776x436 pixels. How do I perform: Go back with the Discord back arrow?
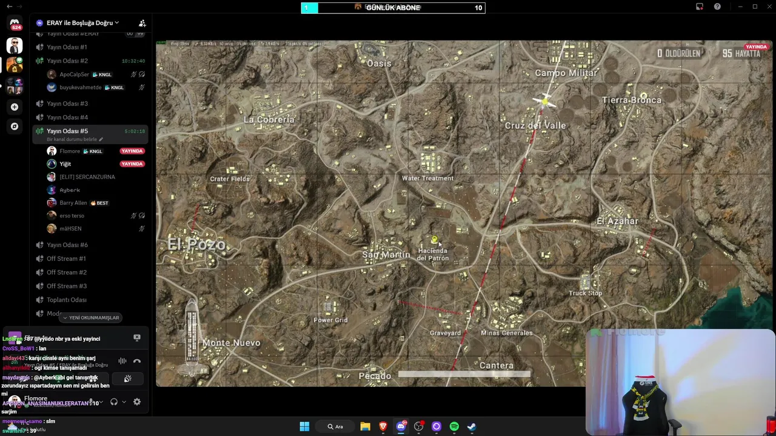[9, 7]
